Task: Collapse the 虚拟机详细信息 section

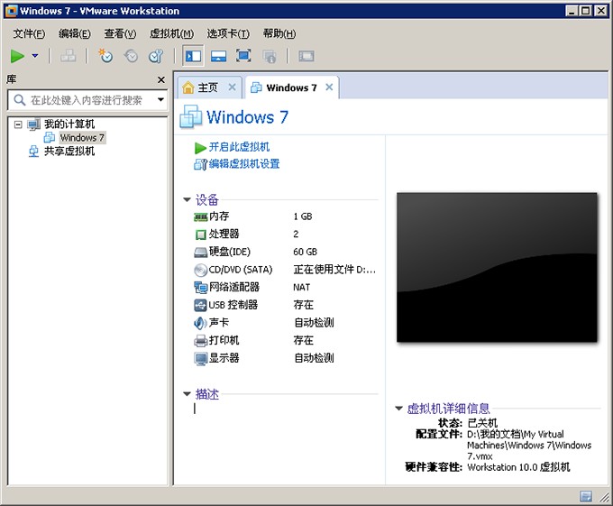Action: (x=398, y=409)
